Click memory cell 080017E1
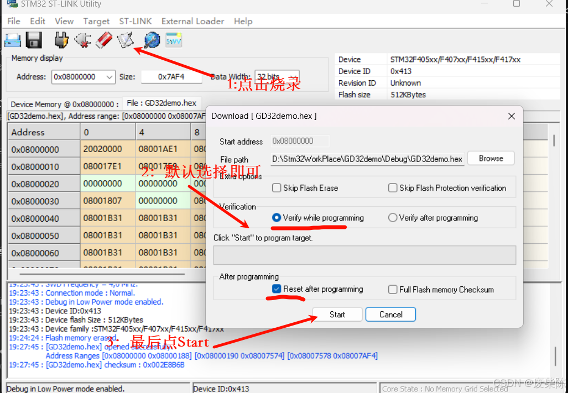This screenshot has height=393, width=568. [108, 166]
